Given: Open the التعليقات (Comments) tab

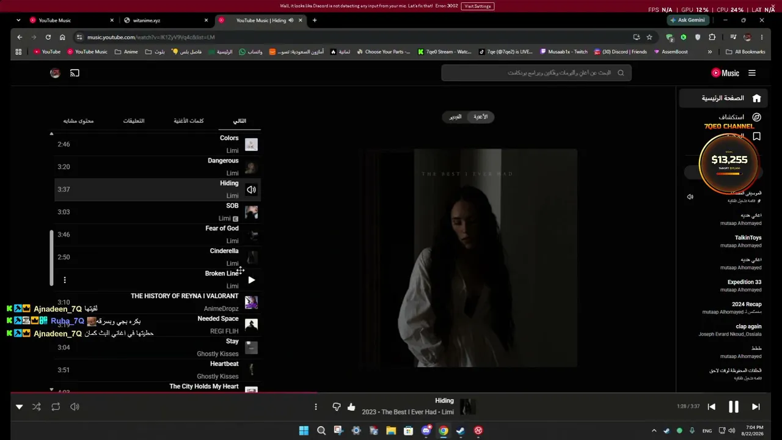Looking at the screenshot, I should (134, 120).
